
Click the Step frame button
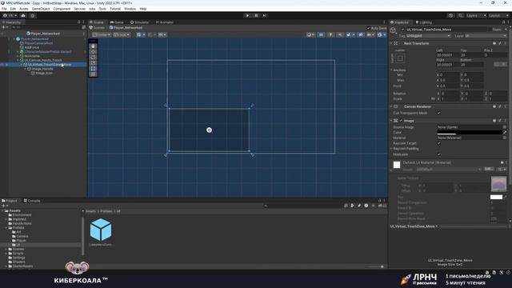(265, 15)
